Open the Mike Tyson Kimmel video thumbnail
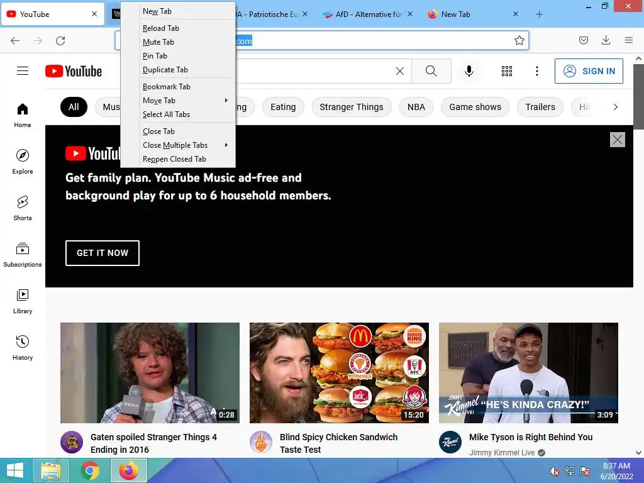Screen dimensions: 644x483 [528, 373]
